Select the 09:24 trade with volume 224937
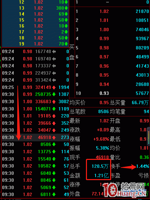Image resolution: width=150 pixels, height=200 pixels. click(36, 73)
